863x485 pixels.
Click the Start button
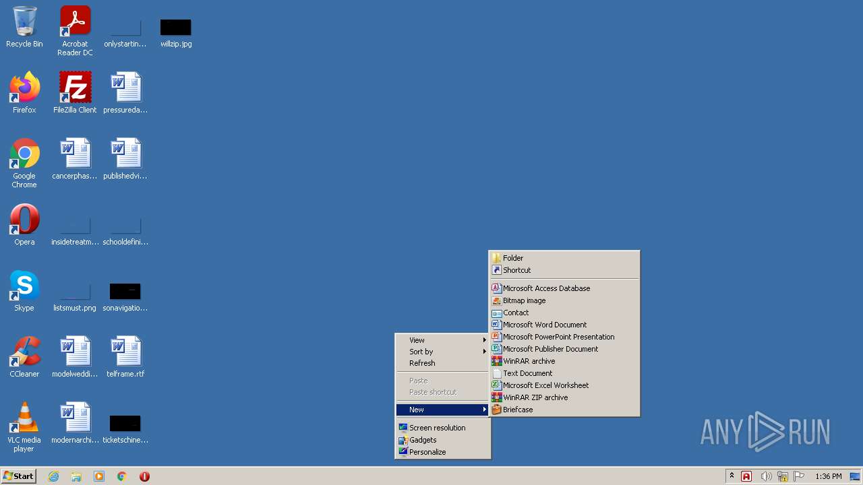[x=18, y=476]
